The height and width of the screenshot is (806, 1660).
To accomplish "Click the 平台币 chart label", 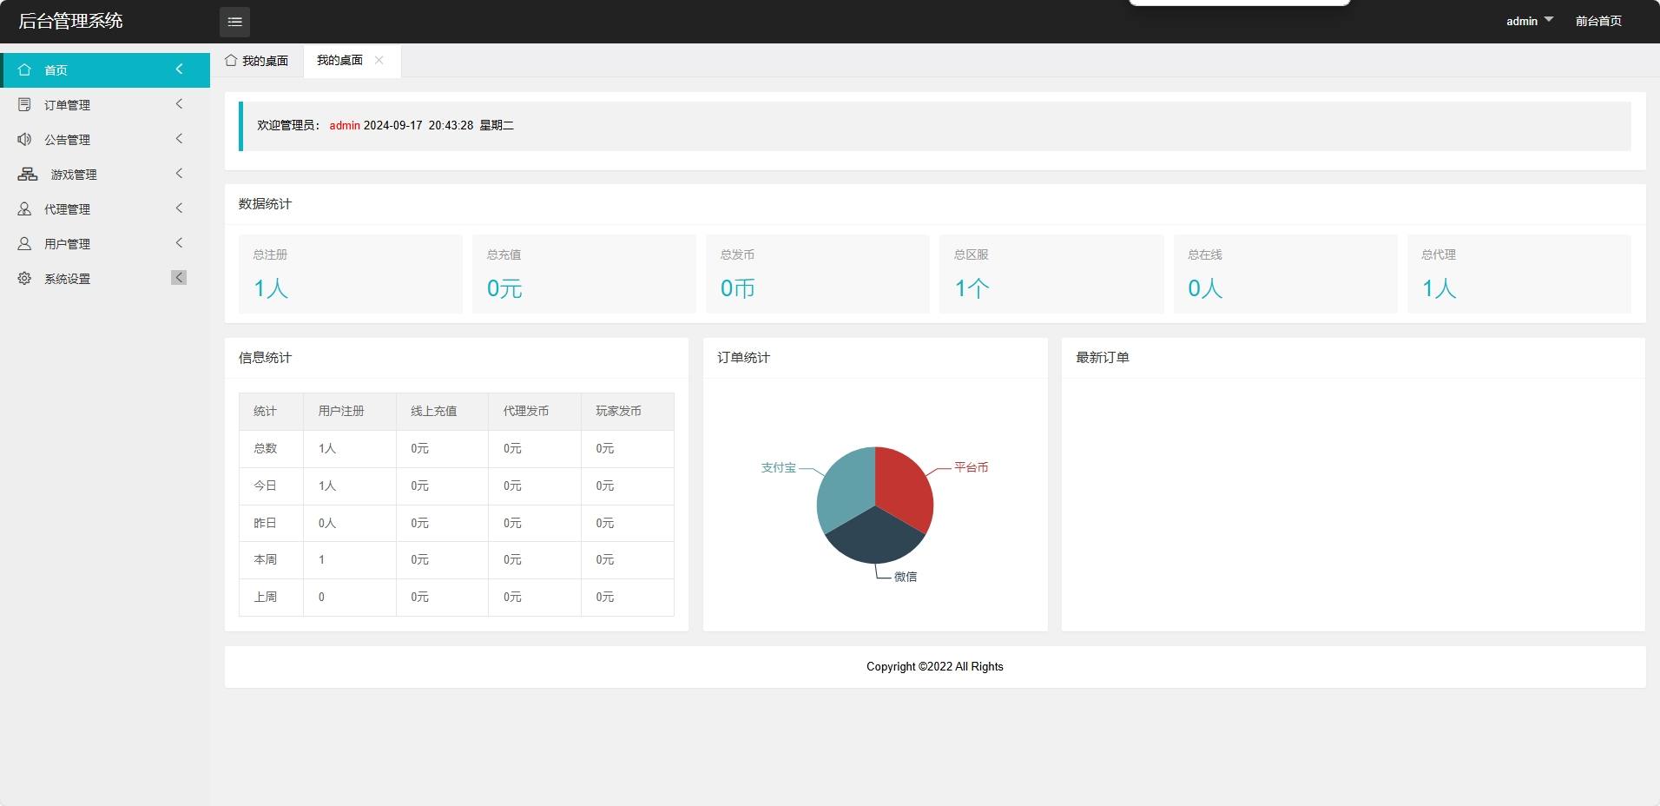I will [x=971, y=467].
